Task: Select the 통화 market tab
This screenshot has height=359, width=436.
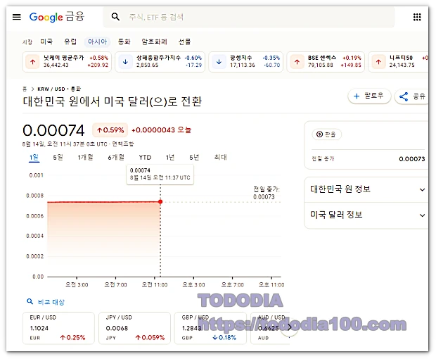Action: [124, 42]
